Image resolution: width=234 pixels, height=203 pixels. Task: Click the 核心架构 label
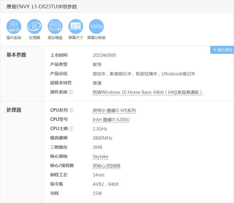click(59, 156)
